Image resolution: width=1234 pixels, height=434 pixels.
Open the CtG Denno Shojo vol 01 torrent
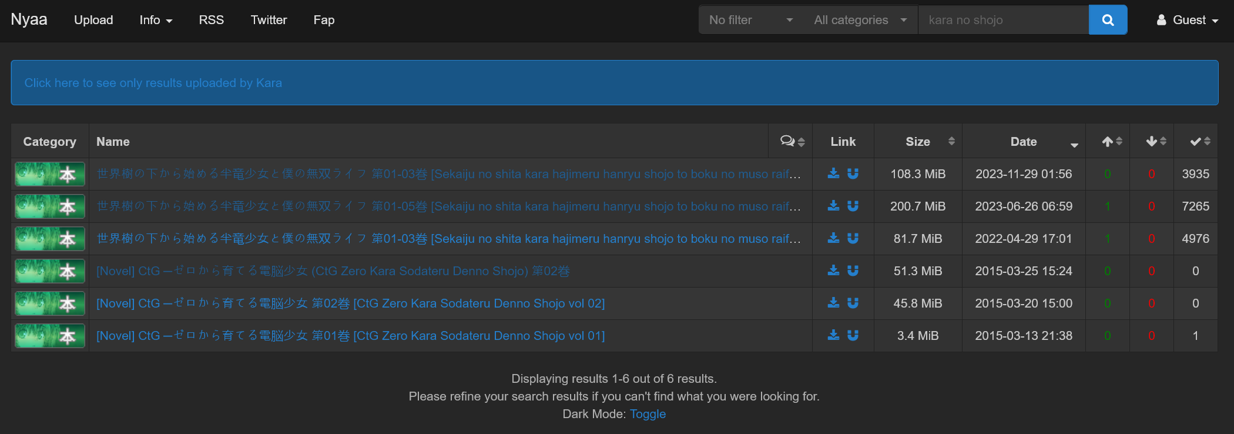[x=350, y=336]
